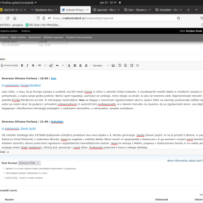Switch to the Spored – Slovenska tab
Viewport: 203px width, 203px height.
pos(106,10)
